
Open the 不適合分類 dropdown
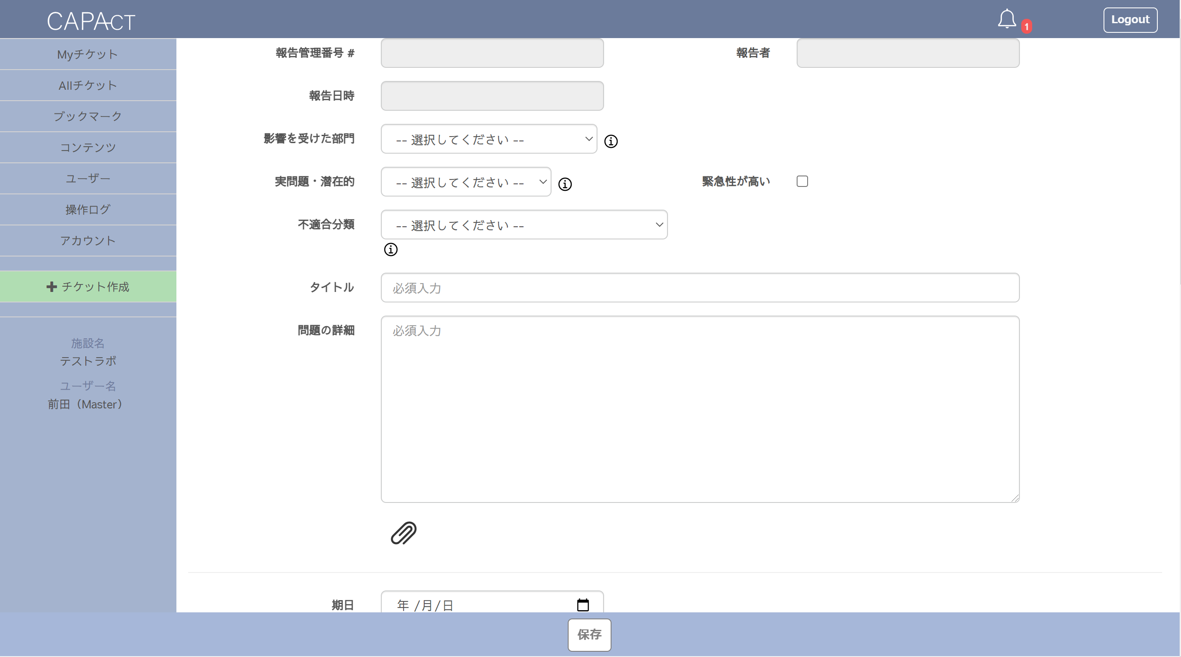tap(524, 225)
